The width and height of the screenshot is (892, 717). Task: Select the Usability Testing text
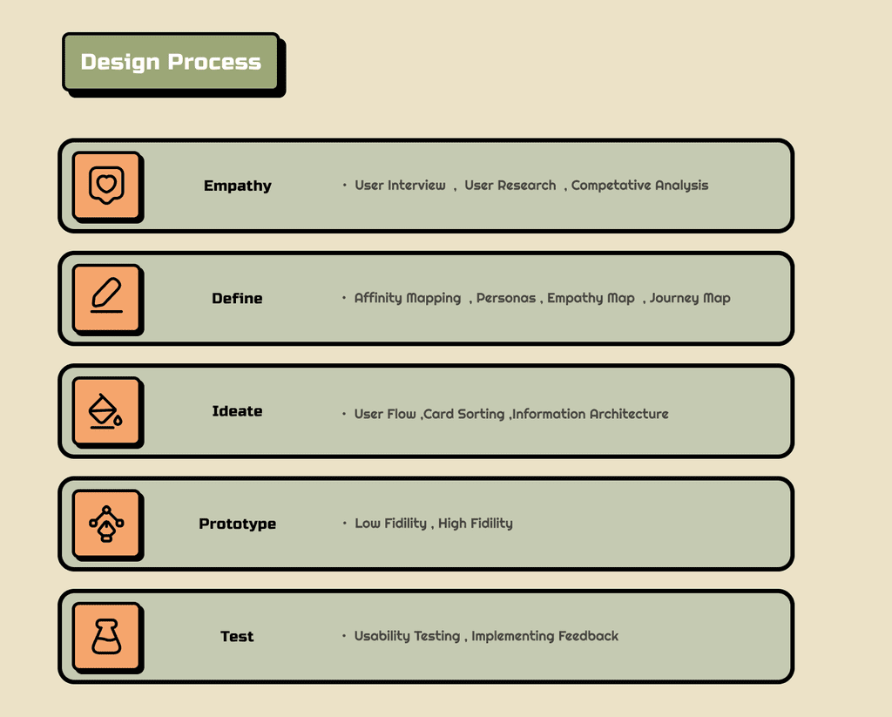tap(407, 636)
